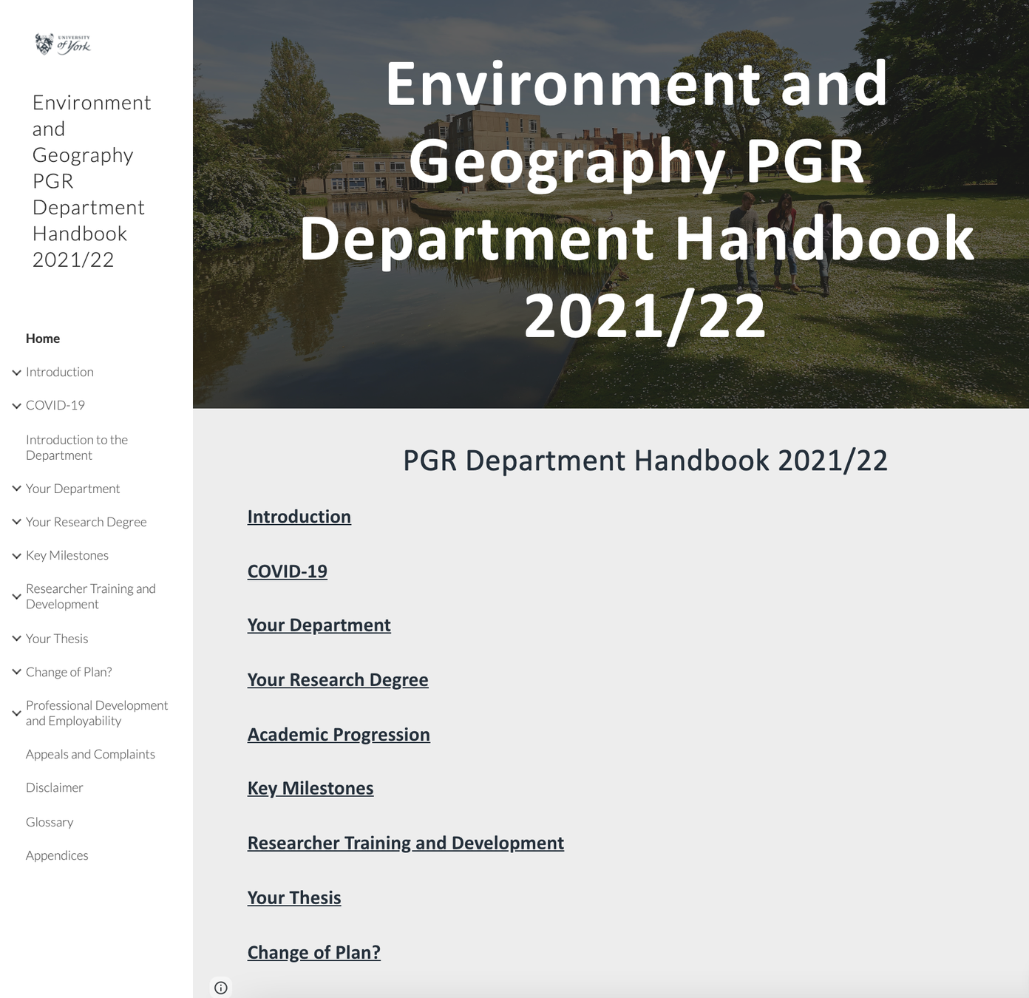Follow the Your Thesis content link
The height and width of the screenshot is (998, 1029).
[294, 898]
